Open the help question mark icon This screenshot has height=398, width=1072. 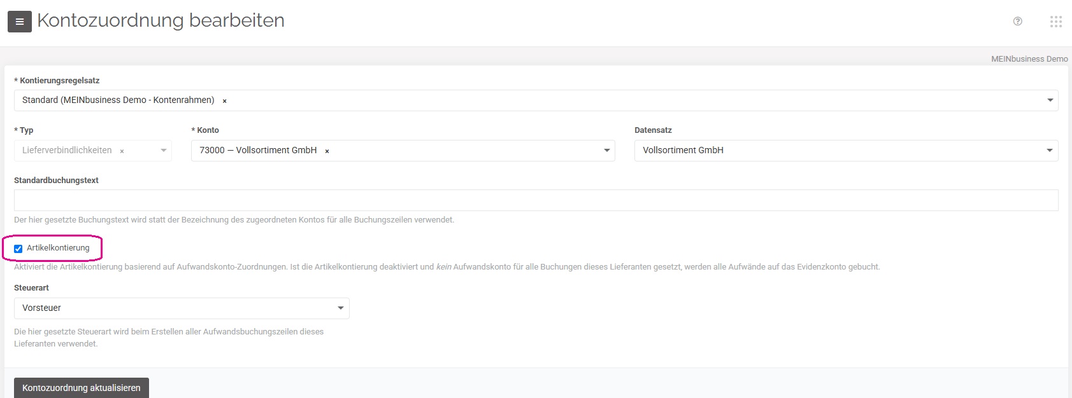tap(1018, 21)
